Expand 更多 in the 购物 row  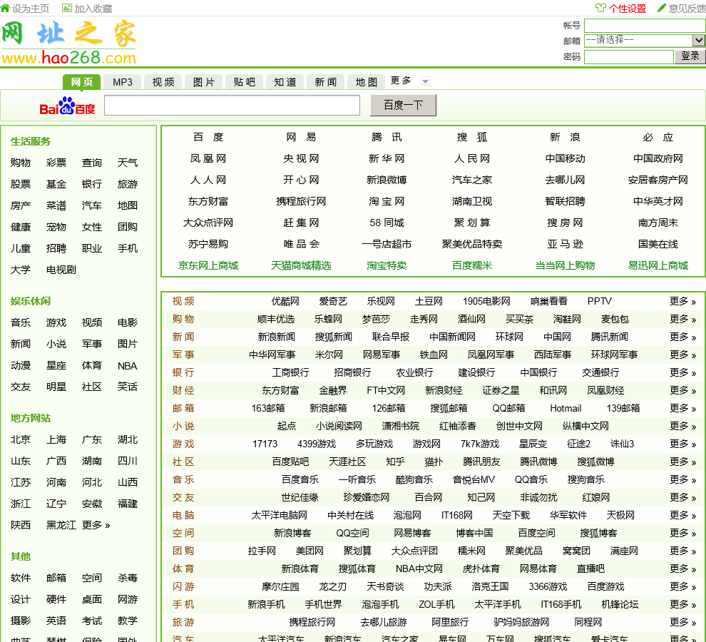(x=682, y=319)
